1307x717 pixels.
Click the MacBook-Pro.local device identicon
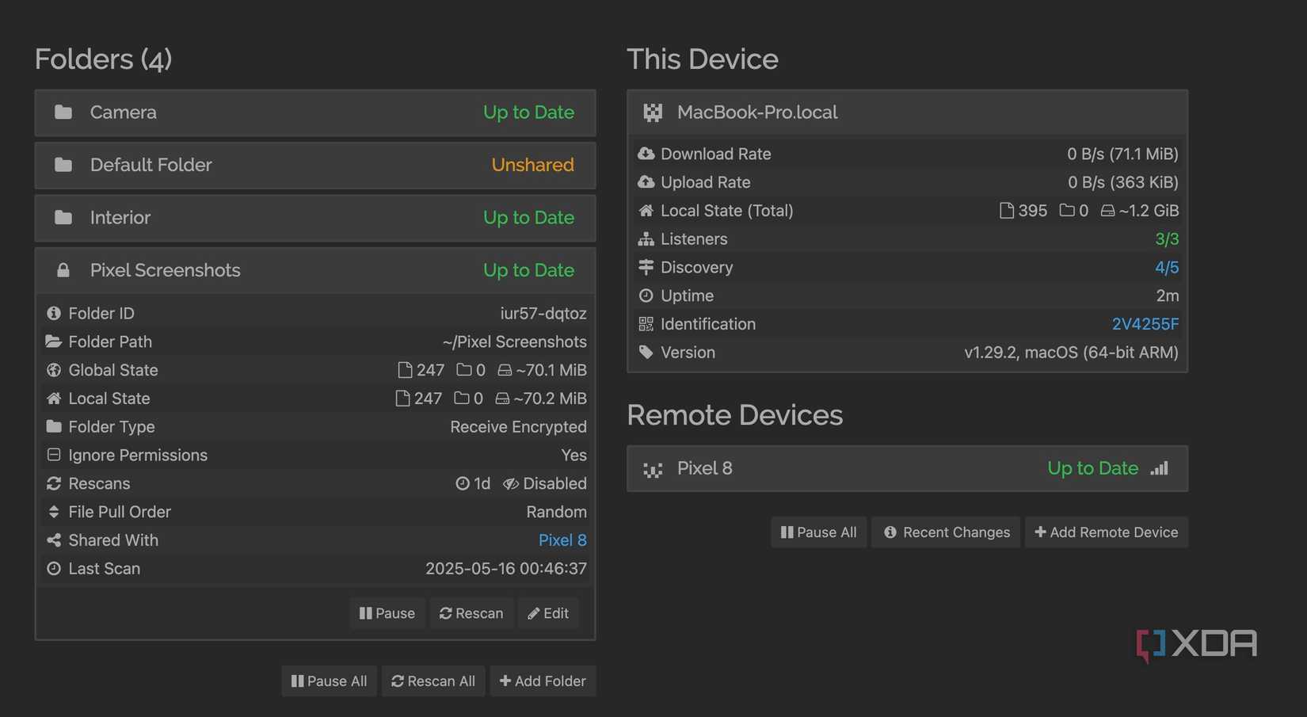(653, 113)
